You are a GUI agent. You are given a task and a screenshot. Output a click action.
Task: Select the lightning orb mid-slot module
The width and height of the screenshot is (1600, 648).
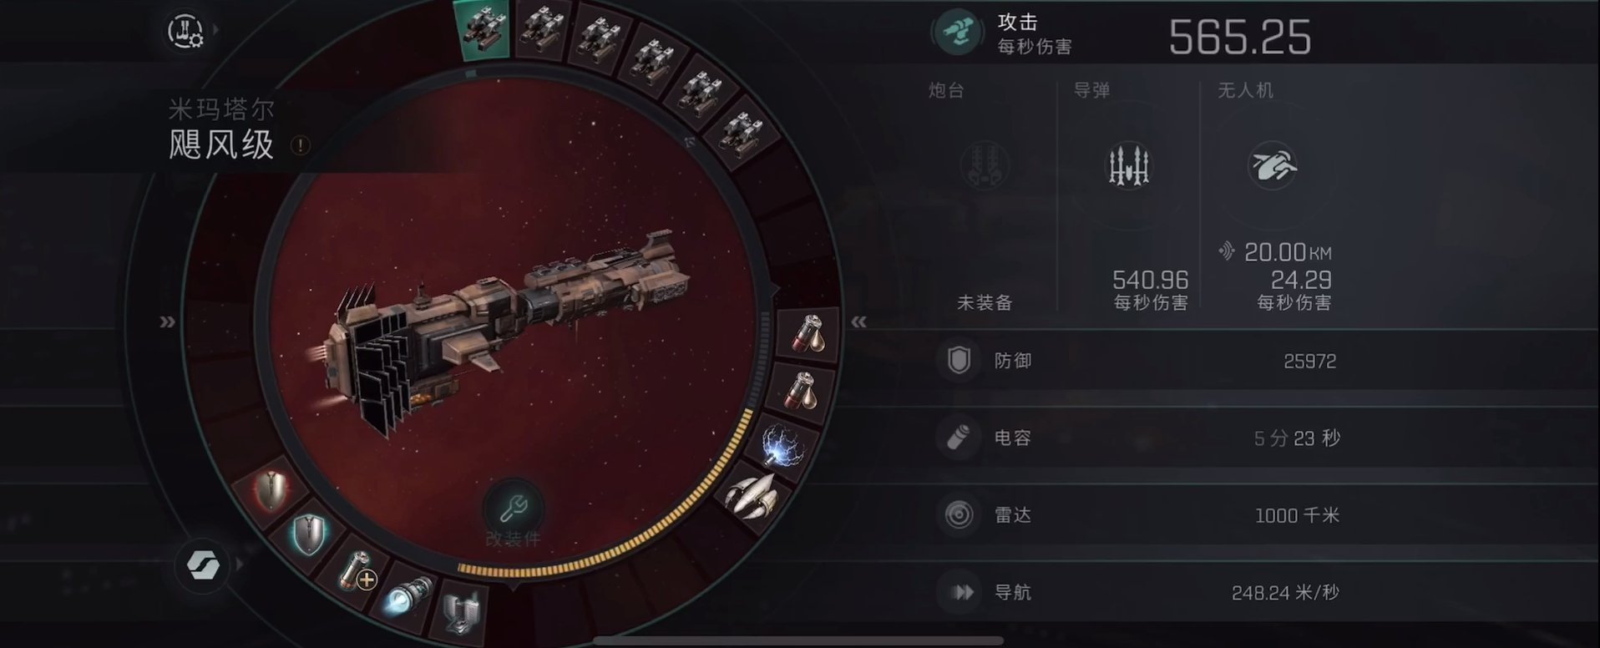(x=782, y=444)
